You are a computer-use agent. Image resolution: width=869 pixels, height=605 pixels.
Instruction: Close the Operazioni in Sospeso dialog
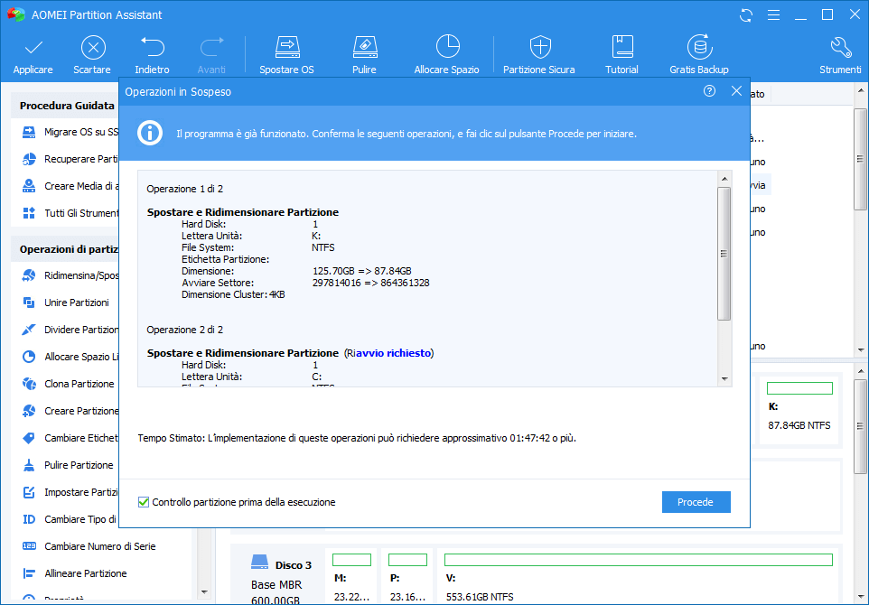(x=736, y=91)
